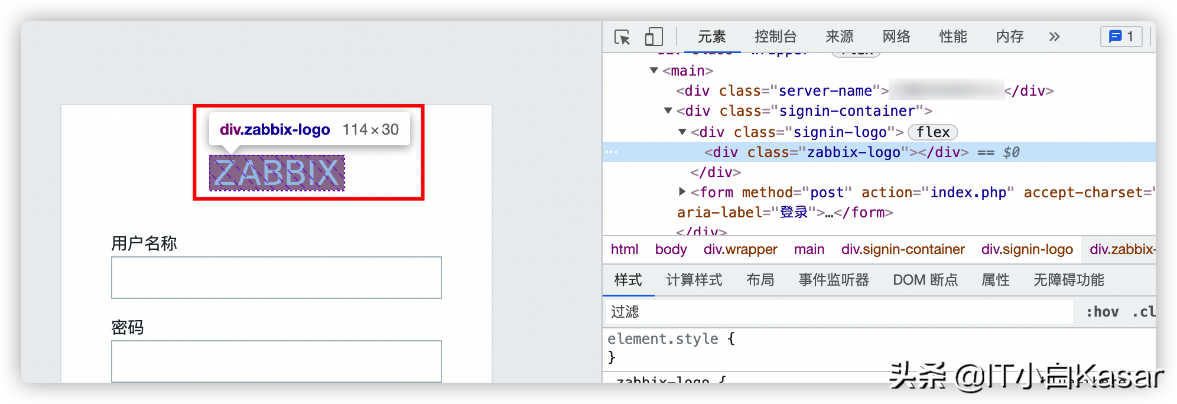Open the 无障碍功能 subtab
This screenshot has height=404, width=1177.
coord(1069,280)
